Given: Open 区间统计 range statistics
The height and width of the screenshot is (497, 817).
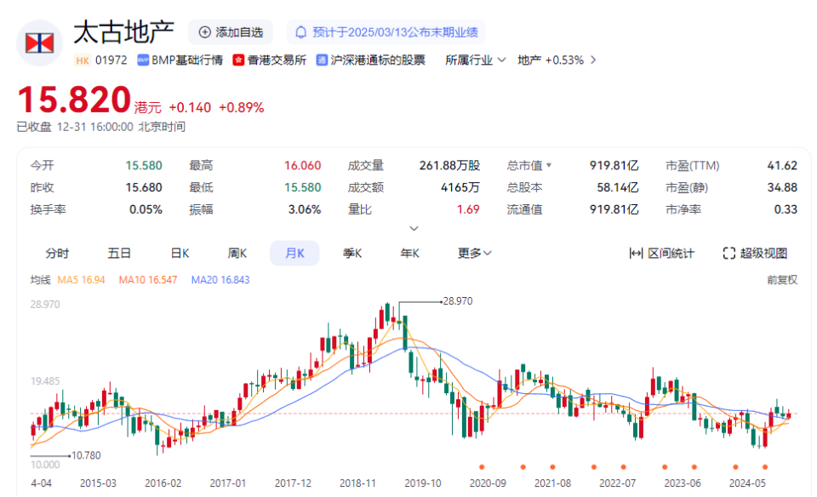Looking at the screenshot, I should point(662,254).
